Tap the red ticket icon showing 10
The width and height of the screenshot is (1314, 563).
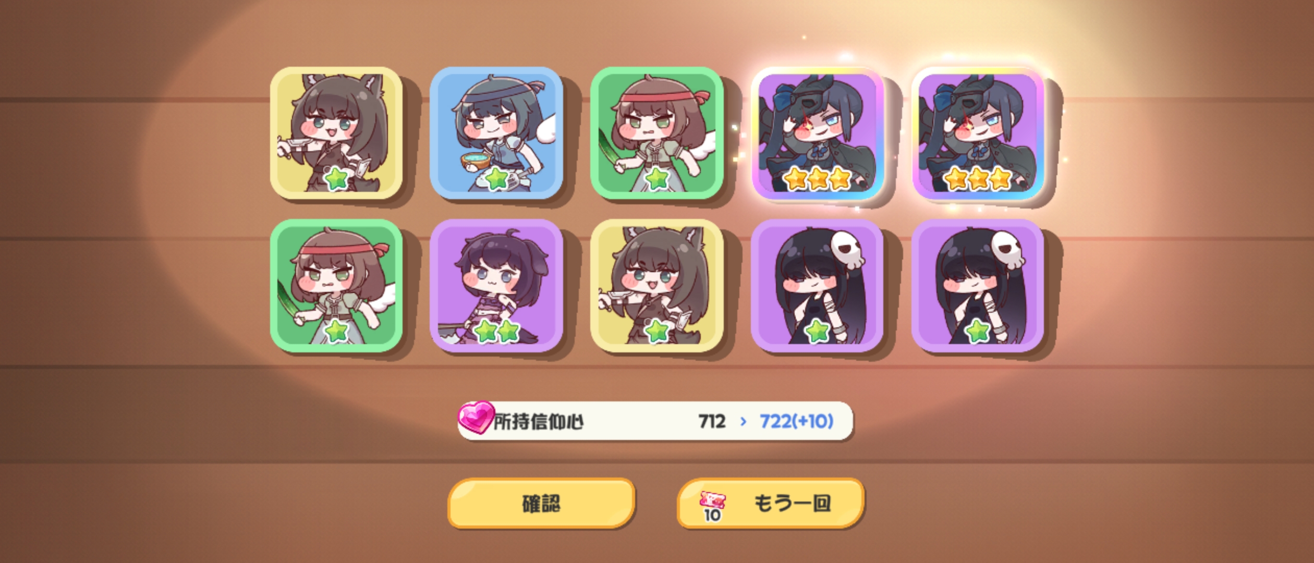point(713,506)
